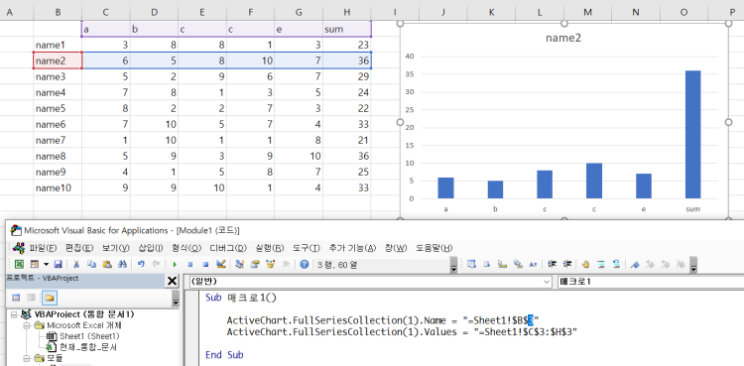Click View Object icon in Project panel

[x=31, y=298]
